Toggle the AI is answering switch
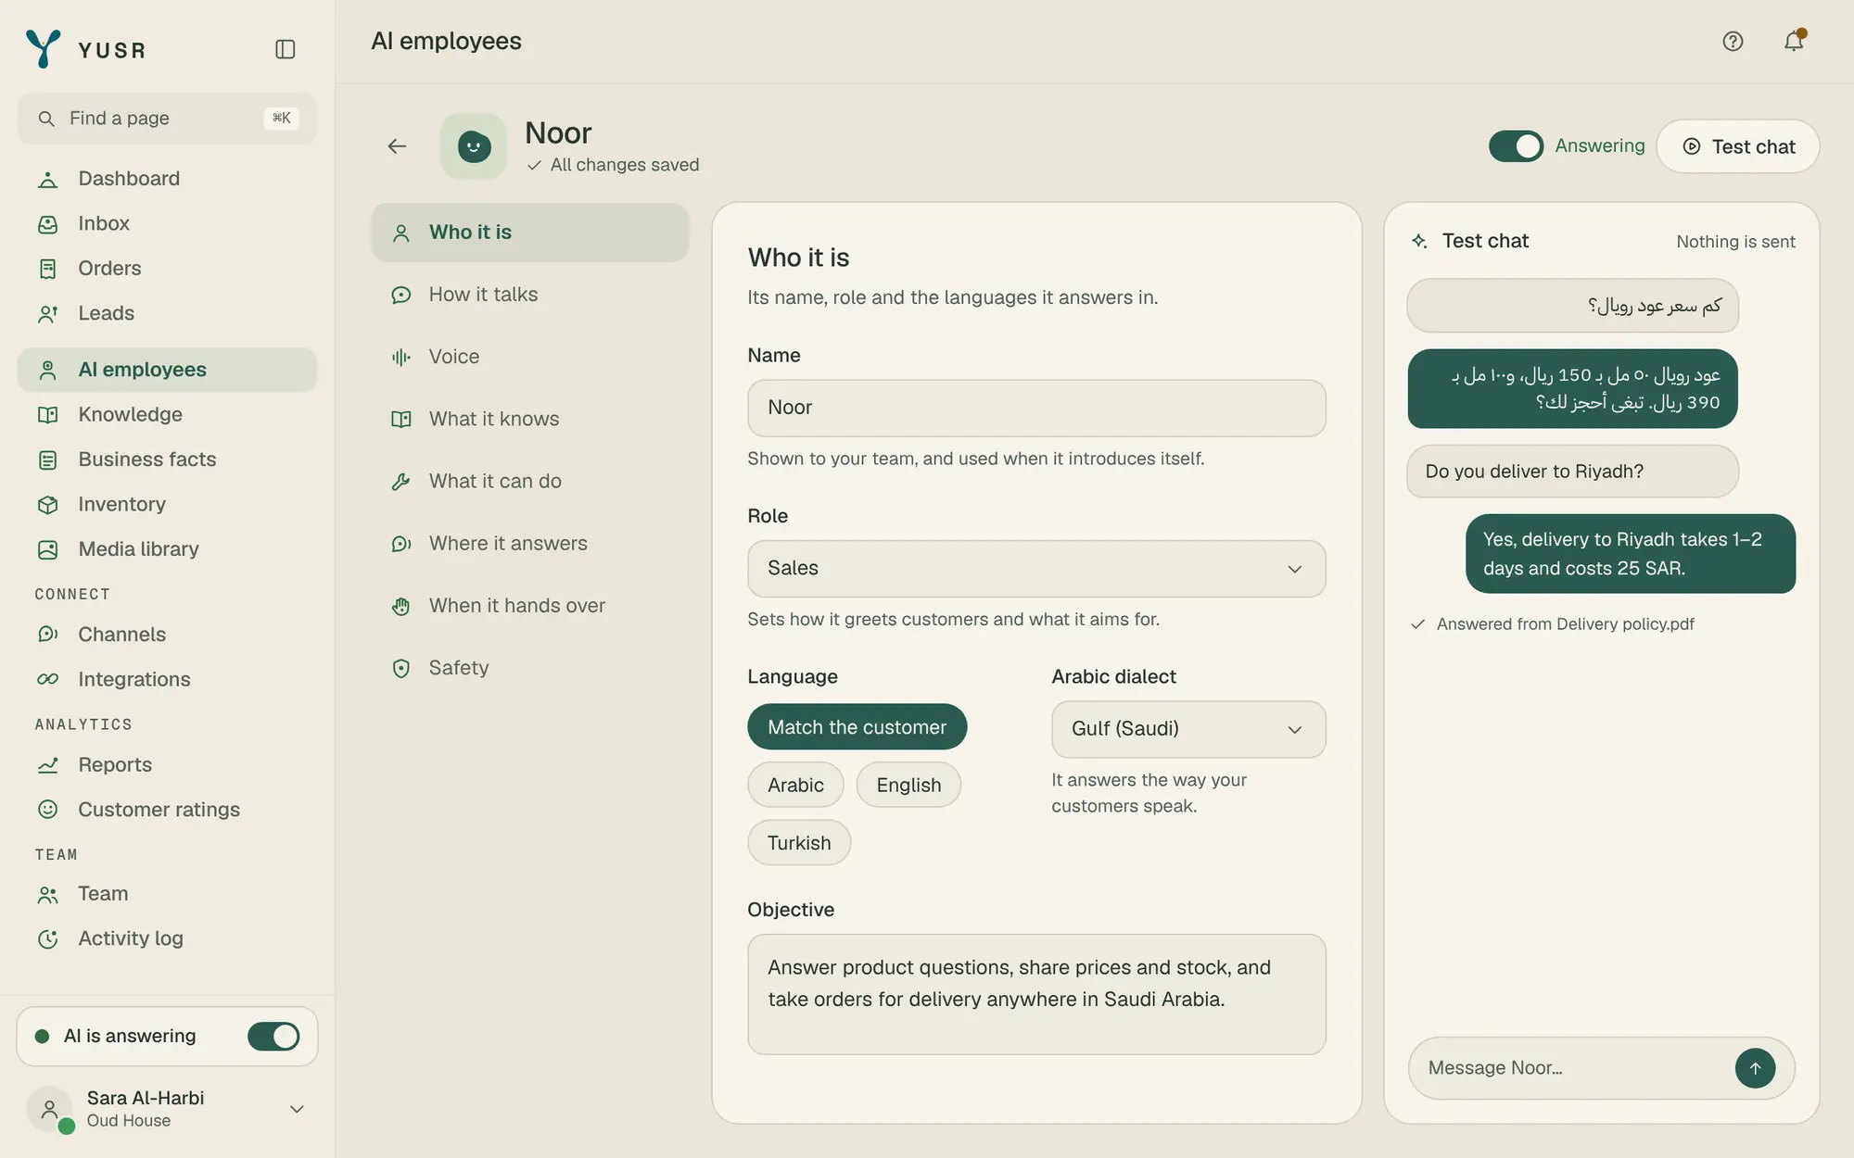Screen dimensions: 1854x1158 point(273,1037)
